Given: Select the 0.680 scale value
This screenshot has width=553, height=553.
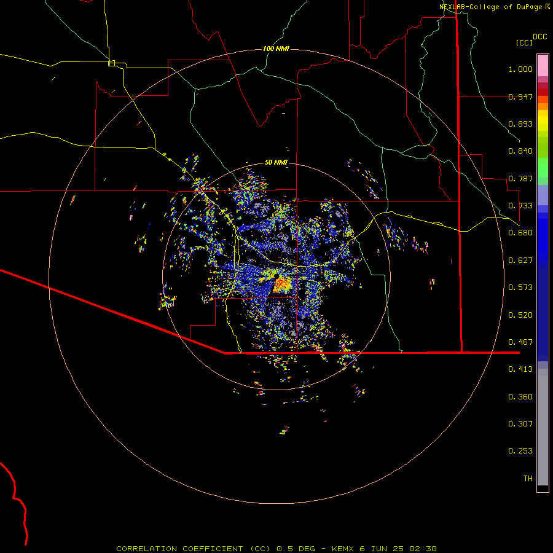Looking at the screenshot, I should (x=520, y=233).
